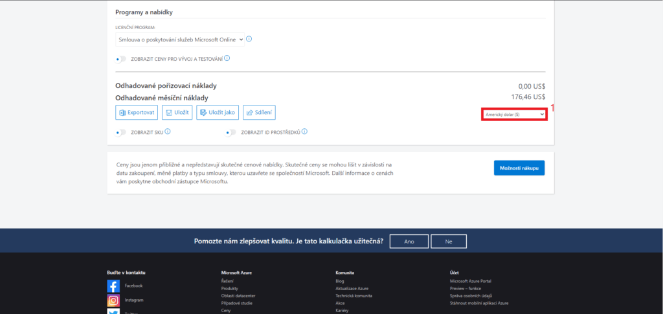The image size is (663, 314).
Task: Open the Licenční program dropdown
Action: coord(180,39)
